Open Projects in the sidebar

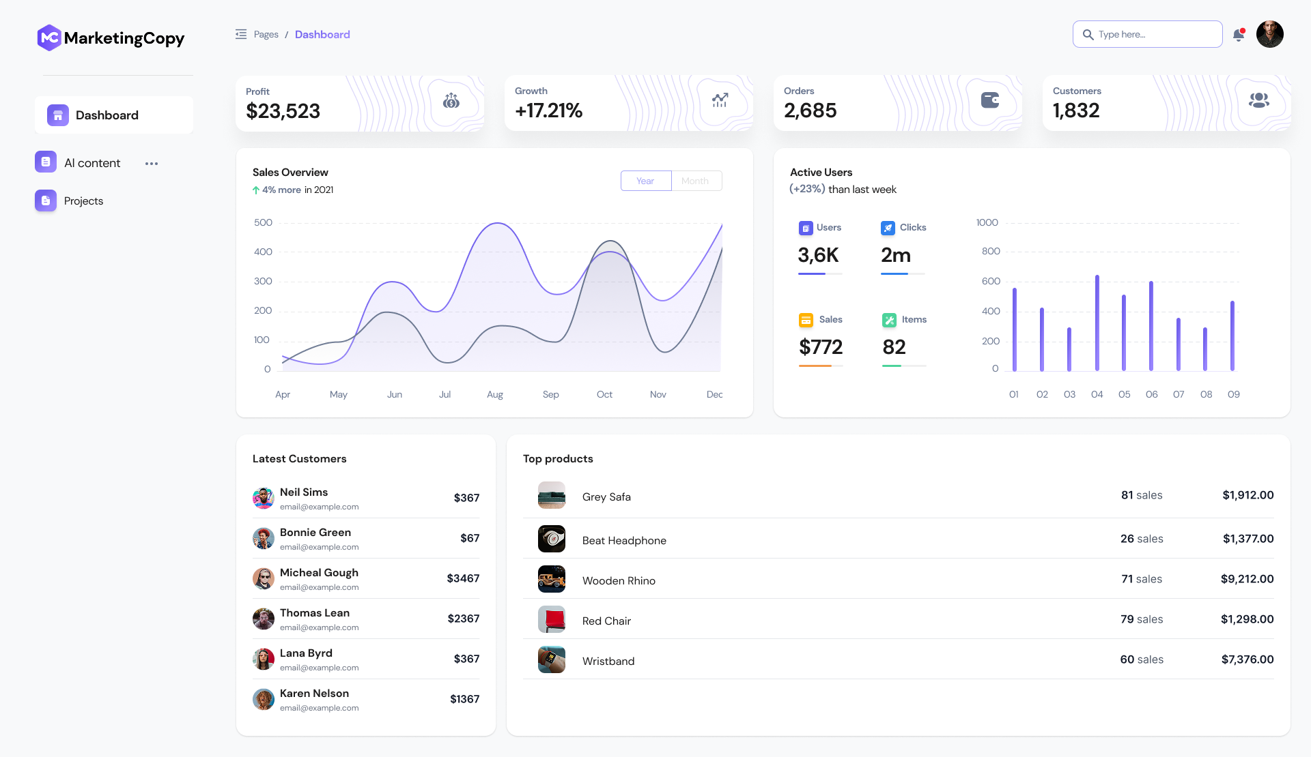(83, 201)
